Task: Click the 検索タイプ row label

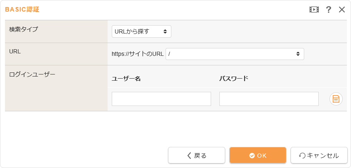Action: (x=23, y=29)
